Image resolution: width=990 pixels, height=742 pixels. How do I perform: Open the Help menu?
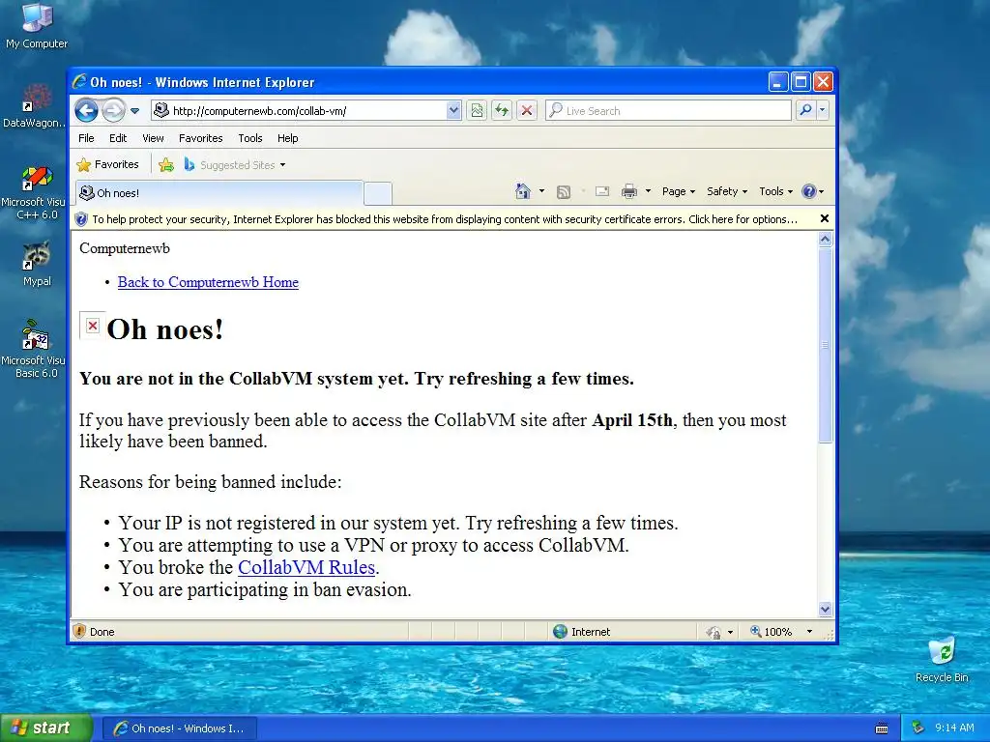tap(287, 138)
